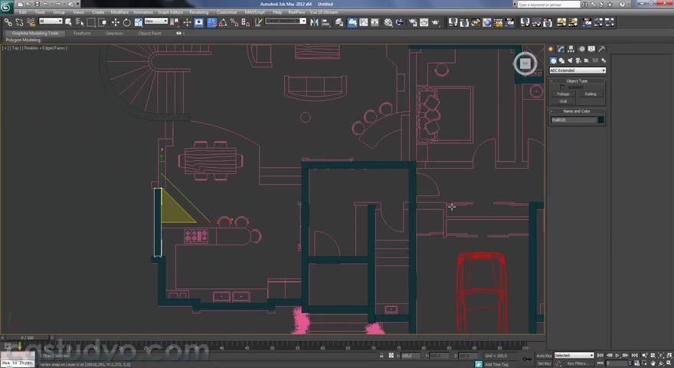Click the ViewCube in the viewport corner

coord(525,64)
